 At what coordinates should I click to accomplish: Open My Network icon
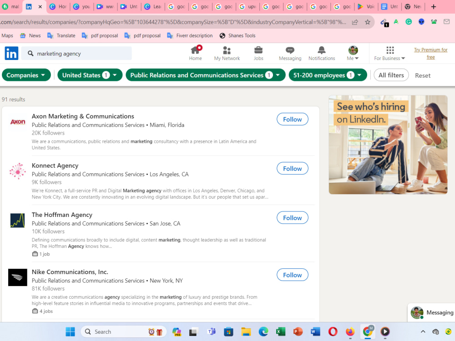(x=227, y=50)
